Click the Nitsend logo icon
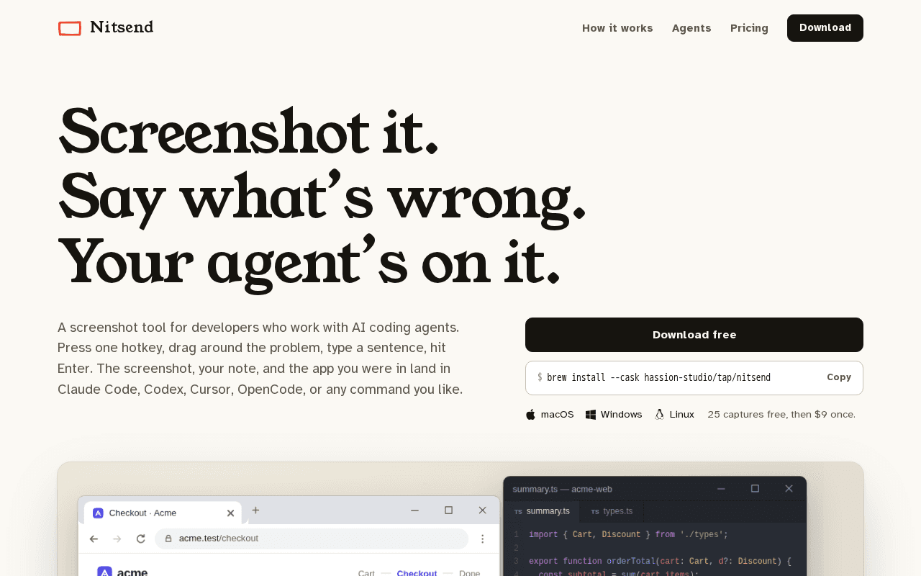Screen dimensions: 921x576 click(70, 28)
